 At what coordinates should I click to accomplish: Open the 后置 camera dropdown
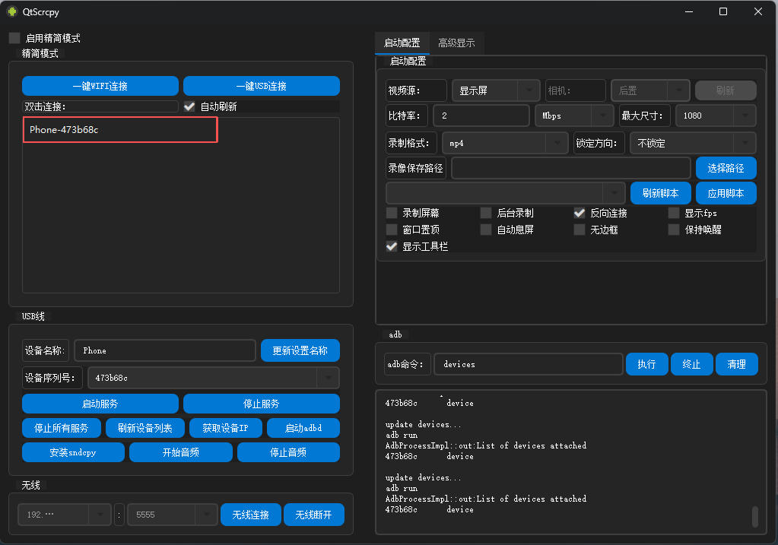[x=650, y=90]
